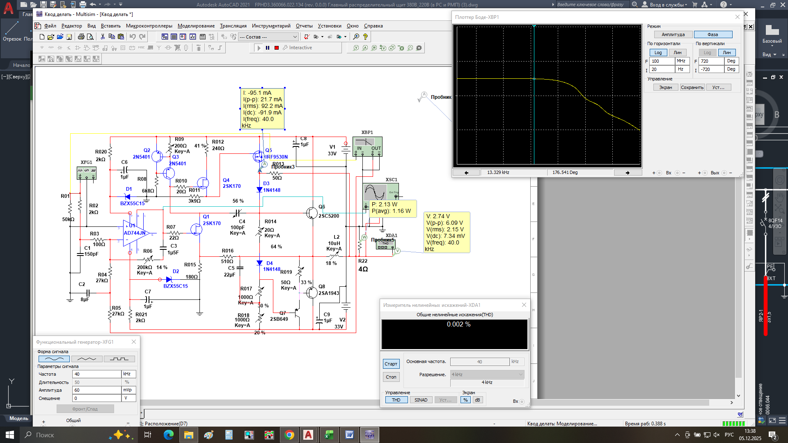Undo the last action in Multisim
Screen dimensions: 788x443
[133, 37]
